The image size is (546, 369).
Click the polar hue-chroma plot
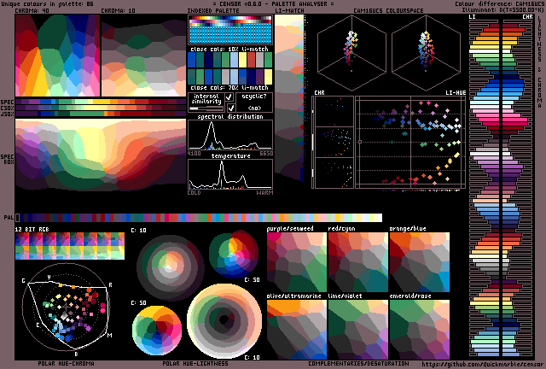tap(67, 307)
